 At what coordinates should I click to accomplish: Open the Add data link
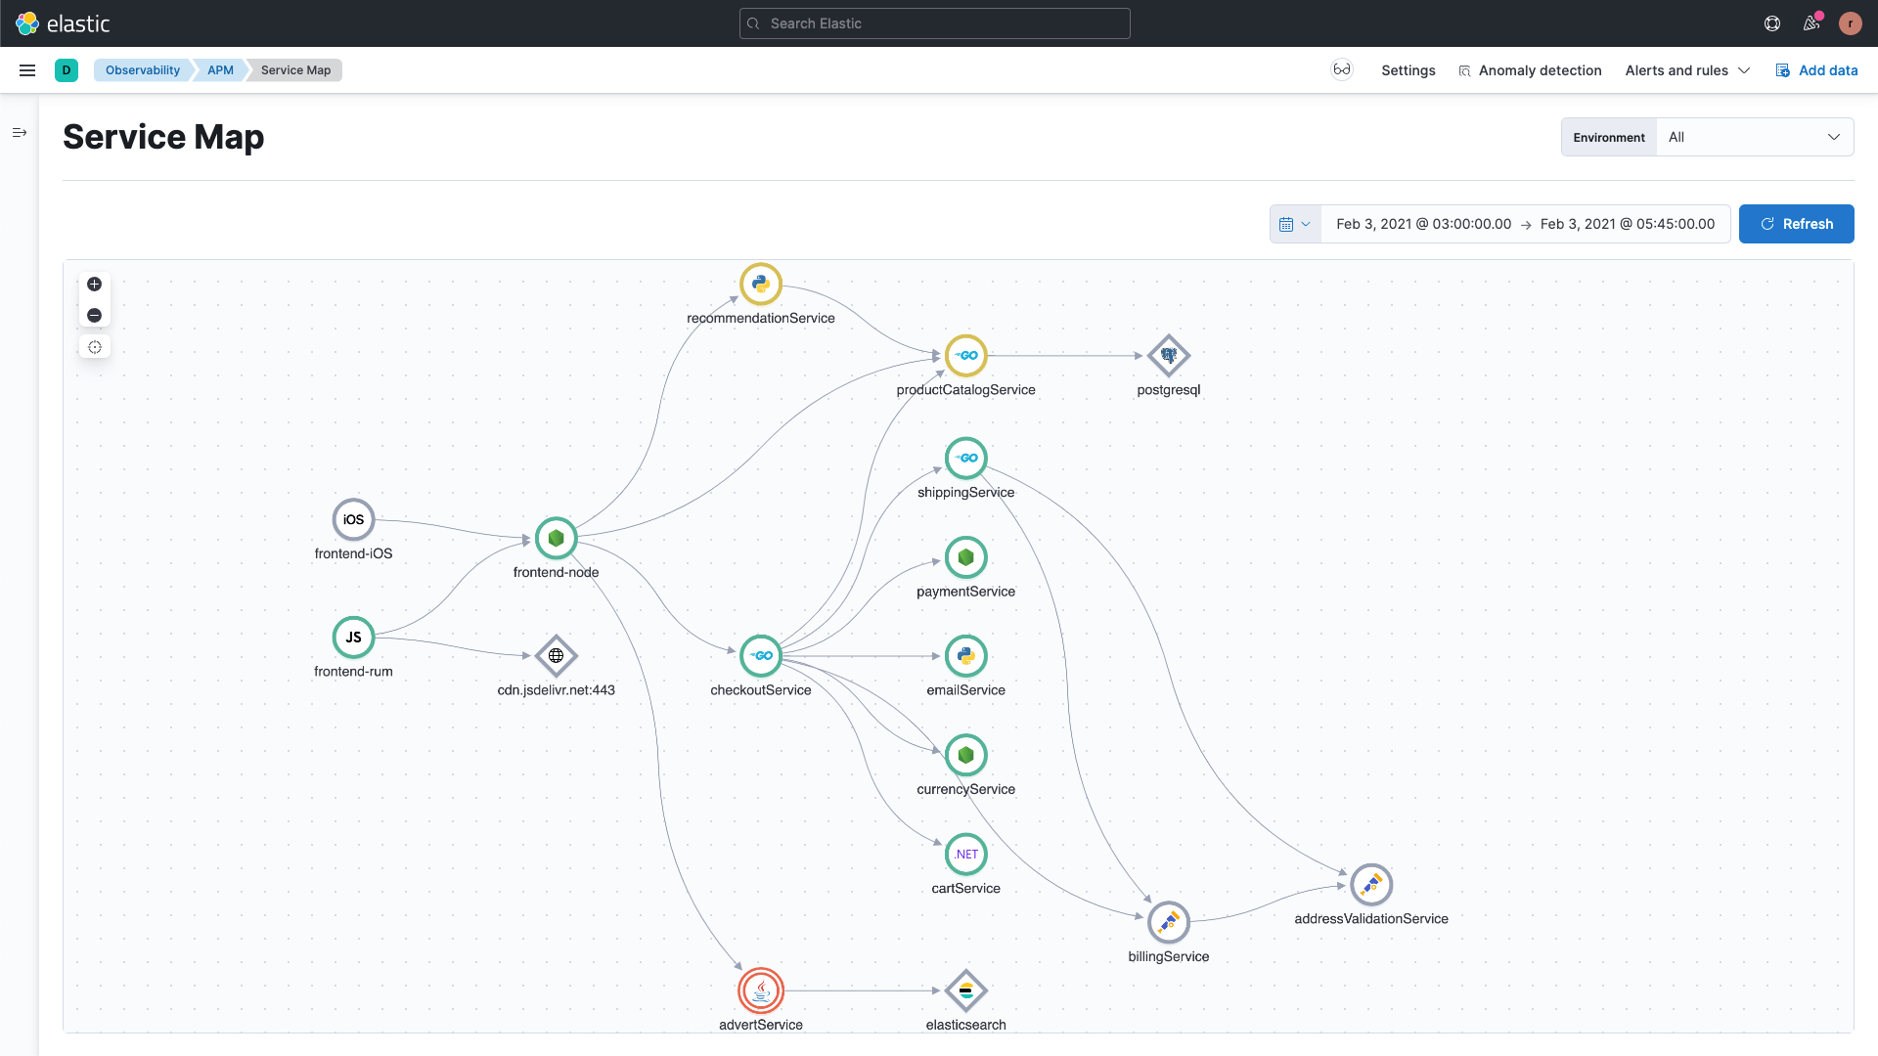tap(1816, 70)
